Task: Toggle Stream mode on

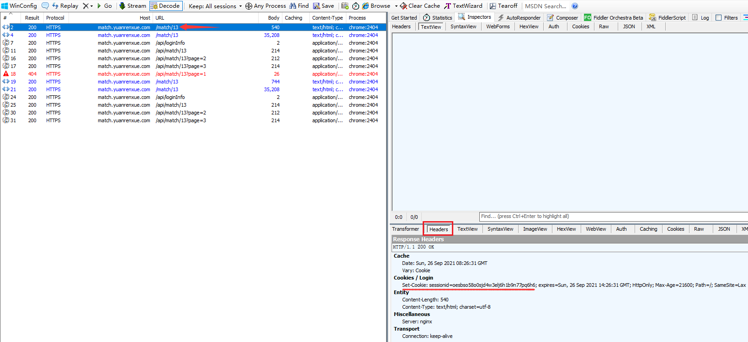Action: (133, 6)
